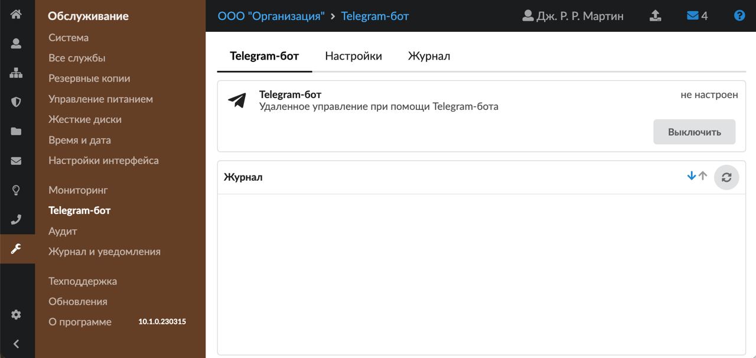Screen dimensions: 756x358
Task: Open the users section icon
Action: [16, 43]
